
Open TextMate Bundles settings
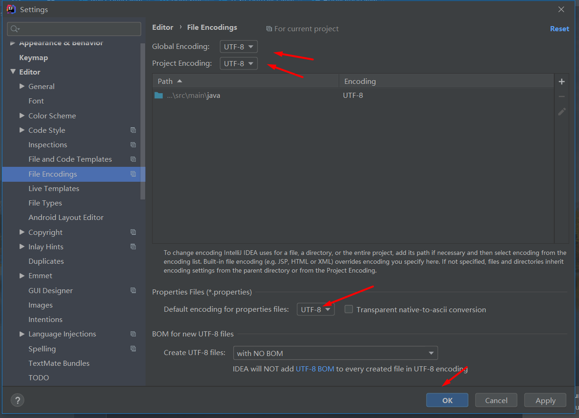[x=59, y=363]
